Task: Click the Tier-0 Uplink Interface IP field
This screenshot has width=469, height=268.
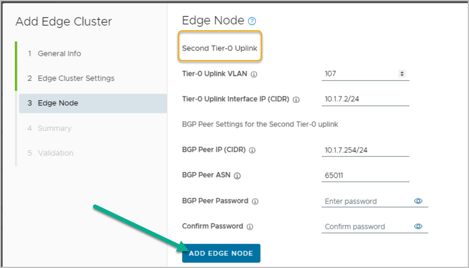Action: [365, 99]
